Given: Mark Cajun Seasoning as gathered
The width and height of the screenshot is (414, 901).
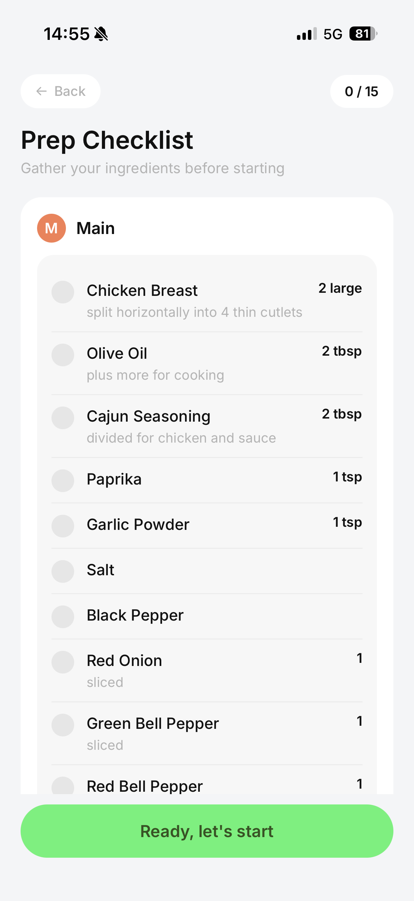Looking at the screenshot, I should [63, 418].
